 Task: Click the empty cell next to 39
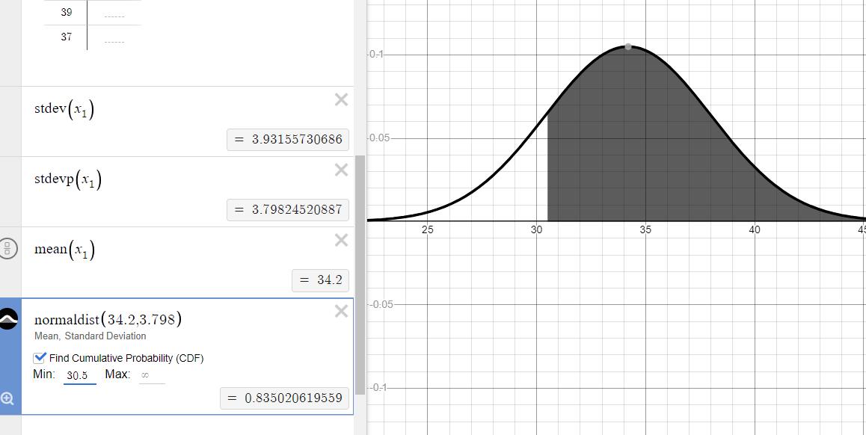click(x=114, y=13)
